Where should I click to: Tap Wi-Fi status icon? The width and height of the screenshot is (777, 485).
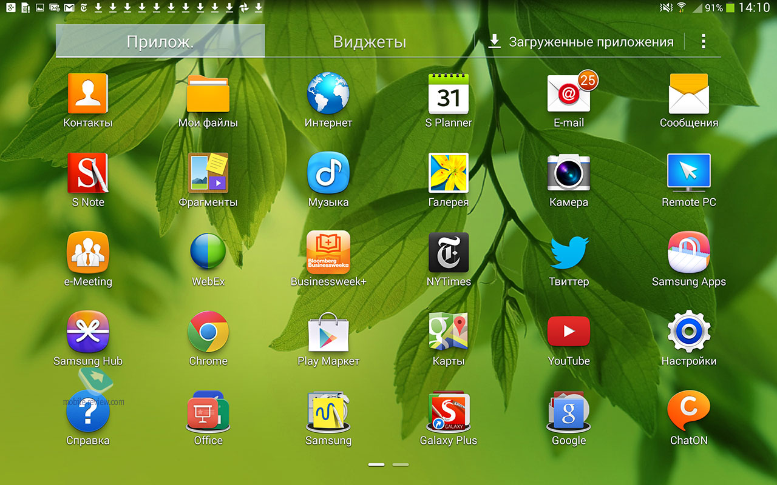[681, 8]
